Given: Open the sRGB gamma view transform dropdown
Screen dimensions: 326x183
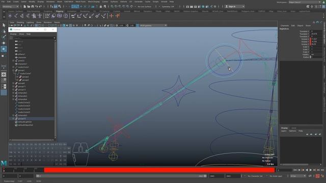Looking at the screenshot, I should 153,25.
